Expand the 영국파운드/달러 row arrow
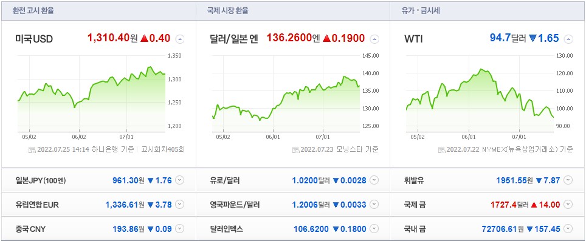Screen dimensions: 586x241 click(x=374, y=205)
